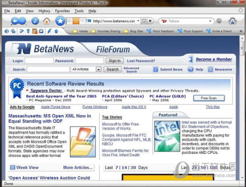Click the Search button

click(112, 69)
